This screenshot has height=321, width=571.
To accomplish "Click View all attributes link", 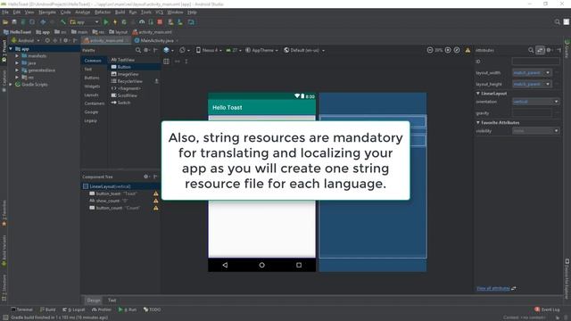I will coord(493,288).
